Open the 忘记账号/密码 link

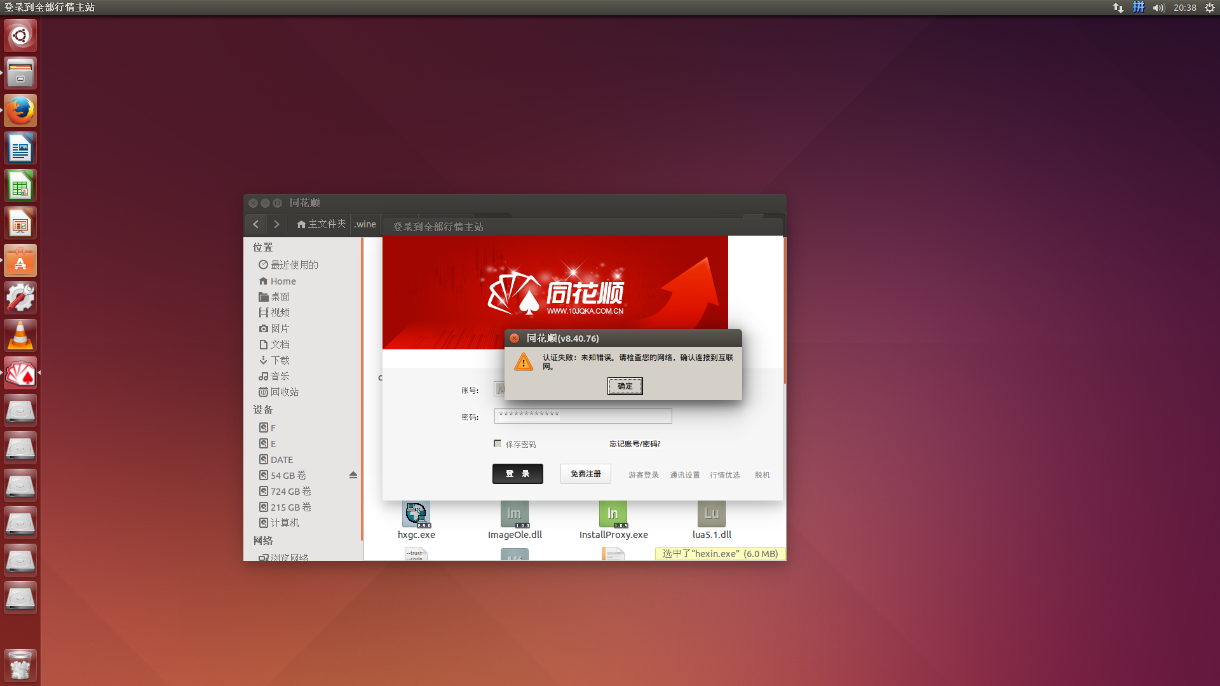tap(634, 443)
